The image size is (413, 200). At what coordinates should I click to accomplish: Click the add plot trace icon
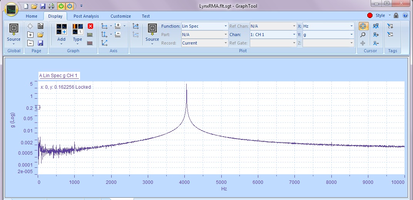tap(135, 26)
